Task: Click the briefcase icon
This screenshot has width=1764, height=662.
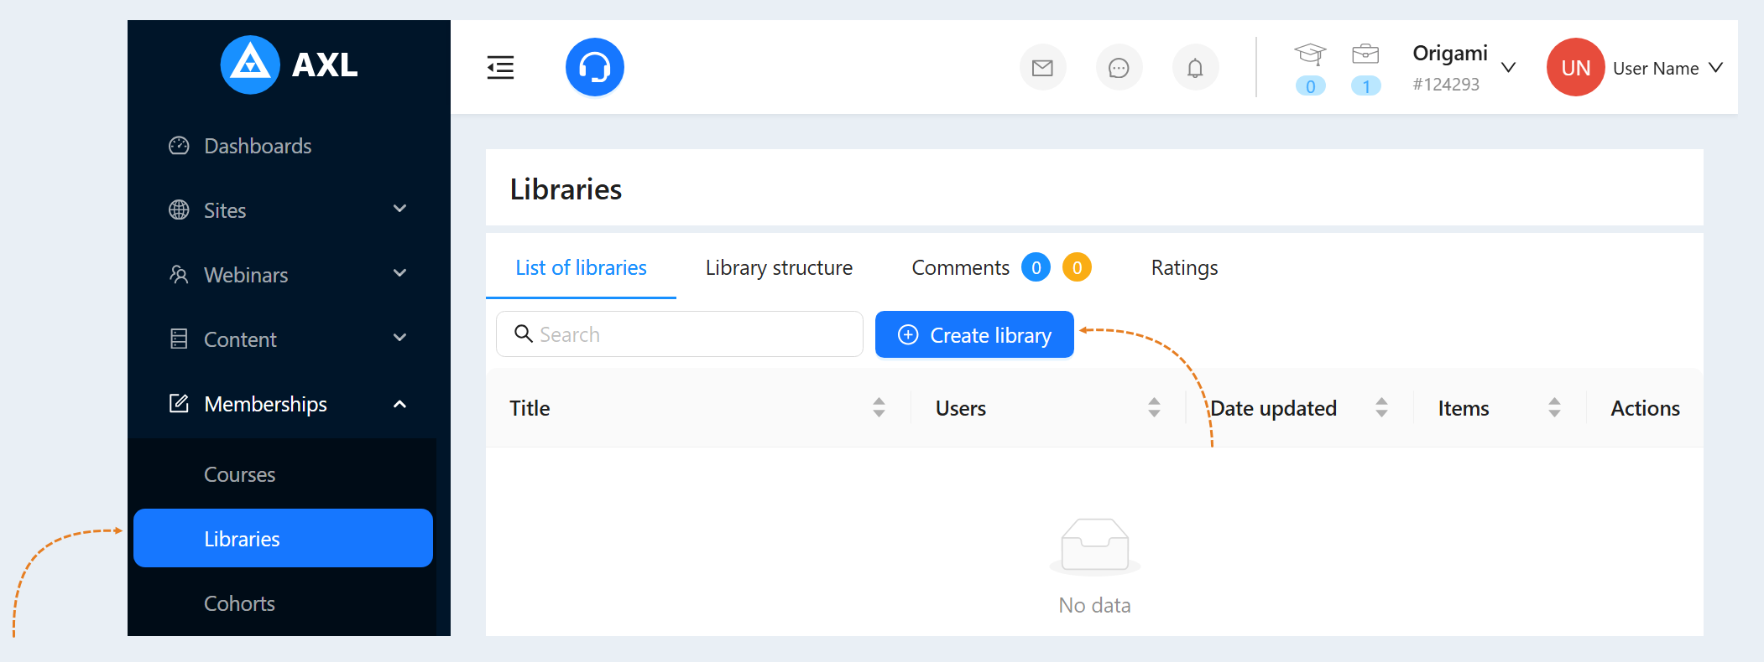Action: [1365, 54]
